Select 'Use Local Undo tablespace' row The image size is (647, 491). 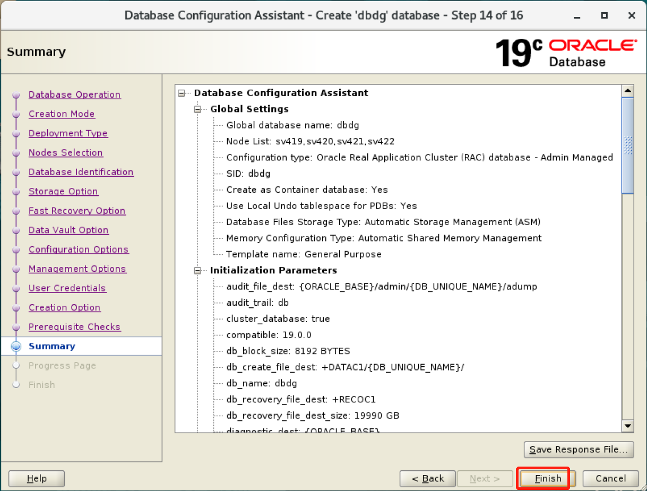pos(322,206)
